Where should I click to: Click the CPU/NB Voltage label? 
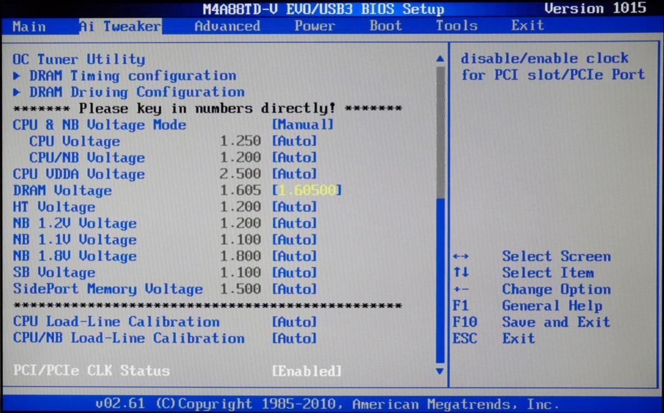[x=87, y=158]
